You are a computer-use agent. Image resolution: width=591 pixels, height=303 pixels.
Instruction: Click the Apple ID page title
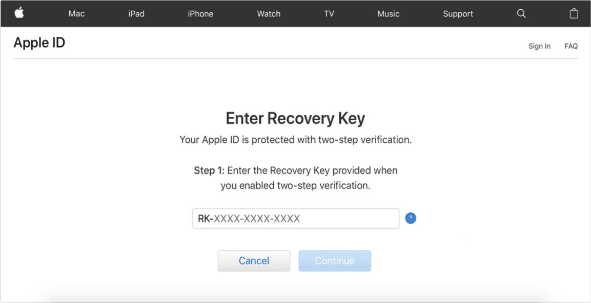point(39,43)
